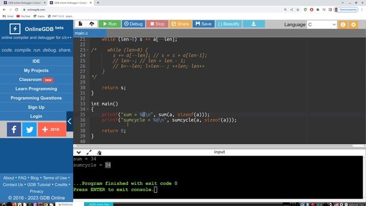Download the code with the download icon

pos(253,24)
